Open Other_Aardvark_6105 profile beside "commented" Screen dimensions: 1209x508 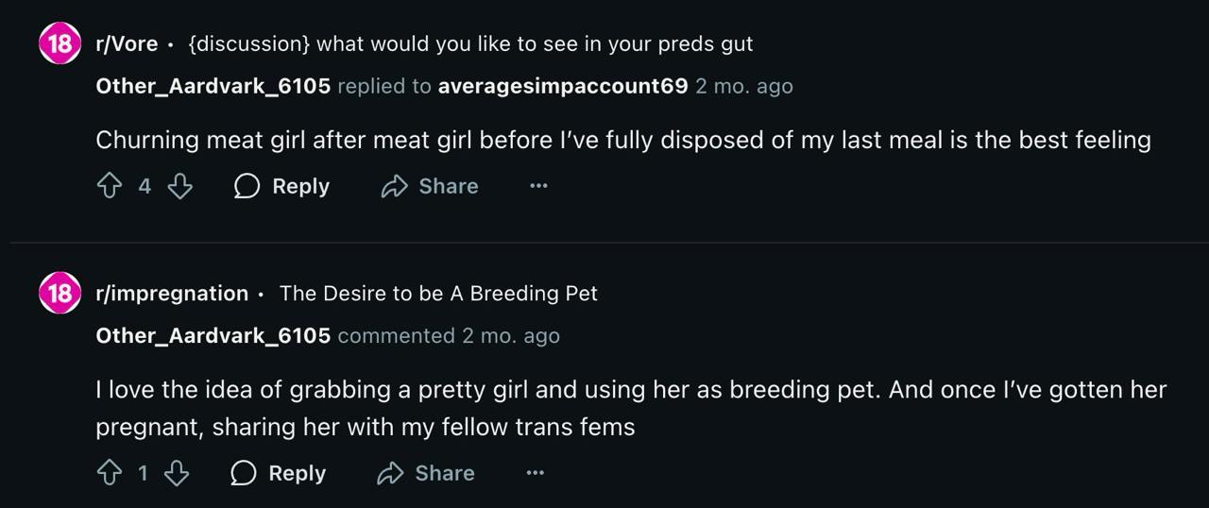pyautogui.click(x=213, y=335)
